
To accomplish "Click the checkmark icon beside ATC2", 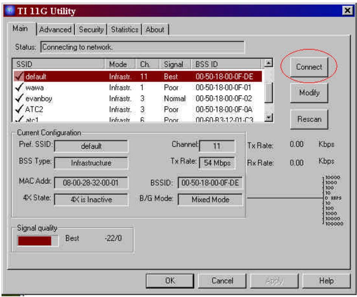I will (x=19, y=109).
